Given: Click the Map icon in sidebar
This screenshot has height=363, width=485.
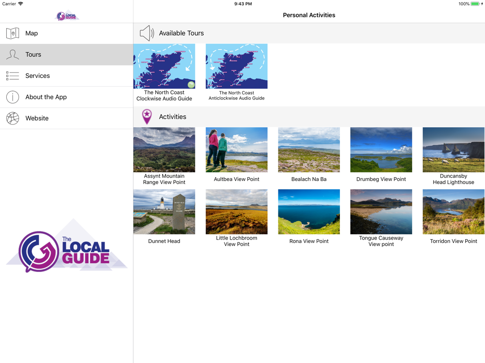Looking at the screenshot, I should tap(13, 33).
